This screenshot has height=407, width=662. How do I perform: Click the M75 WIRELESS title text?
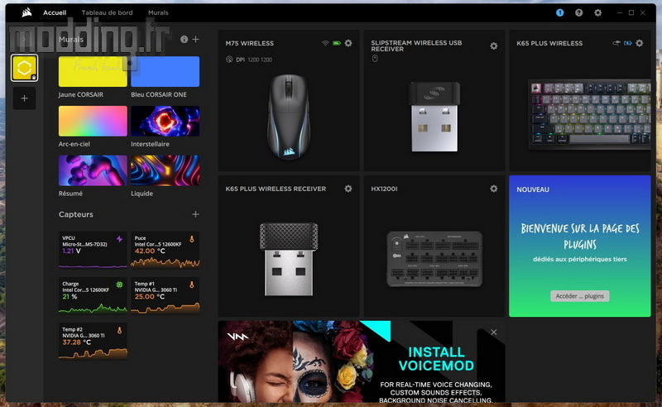pos(250,43)
